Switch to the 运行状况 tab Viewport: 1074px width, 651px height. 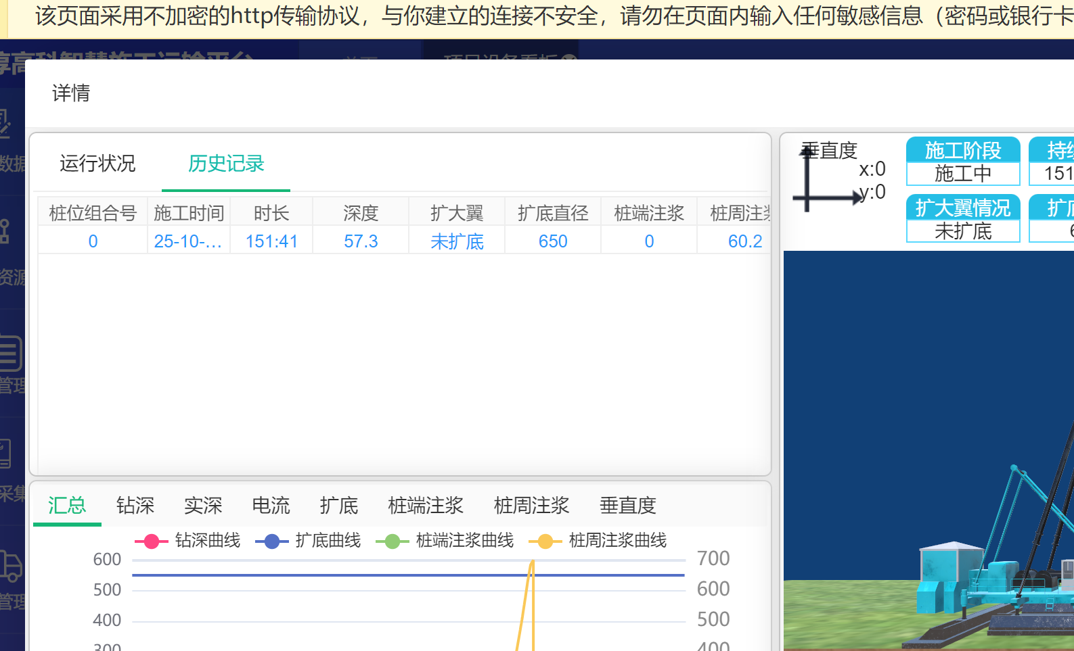click(x=97, y=164)
